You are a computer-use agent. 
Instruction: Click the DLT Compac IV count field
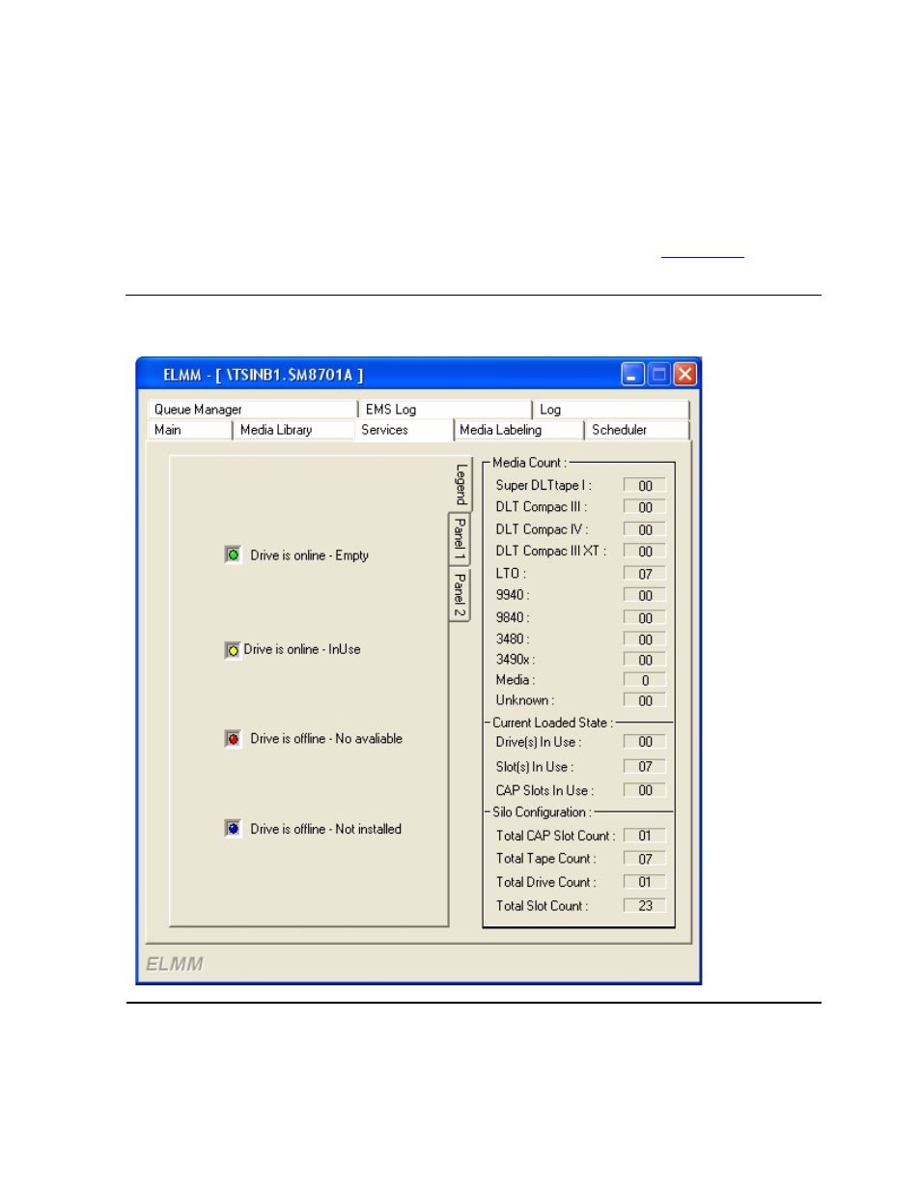pyautogui.click(x=645, y=529)
